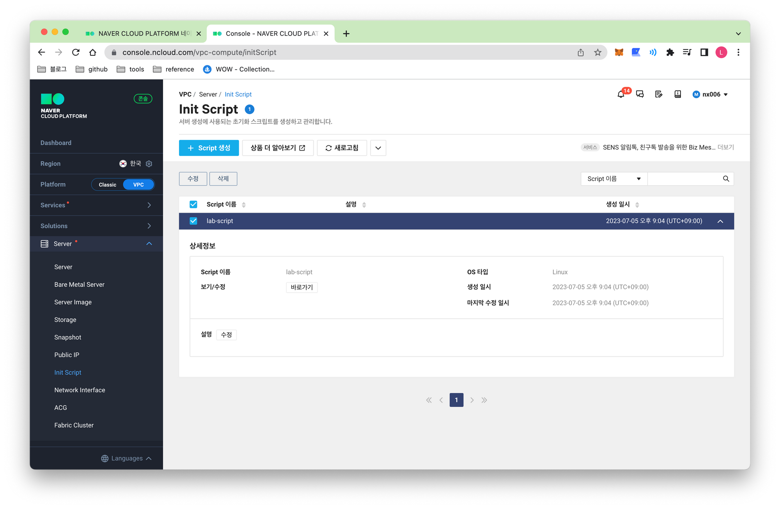Open the Region settings gear icon
The height and width of the screenshot is (509, 780).
tap(149, 164)
